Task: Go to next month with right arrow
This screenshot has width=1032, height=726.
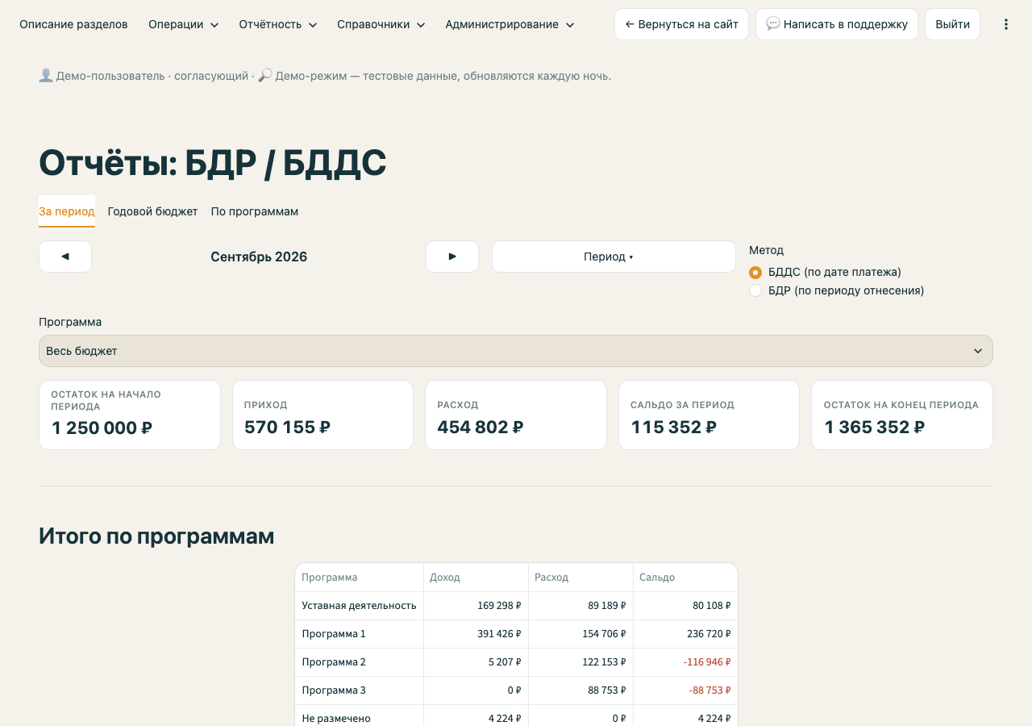Action: pyautogui.click(x=452, y=257)
